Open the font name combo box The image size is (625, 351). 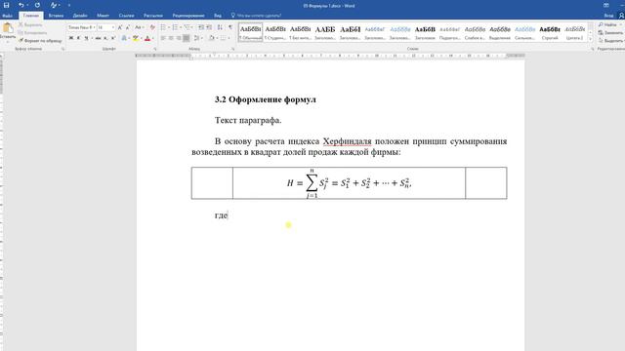tap(82, 27)
